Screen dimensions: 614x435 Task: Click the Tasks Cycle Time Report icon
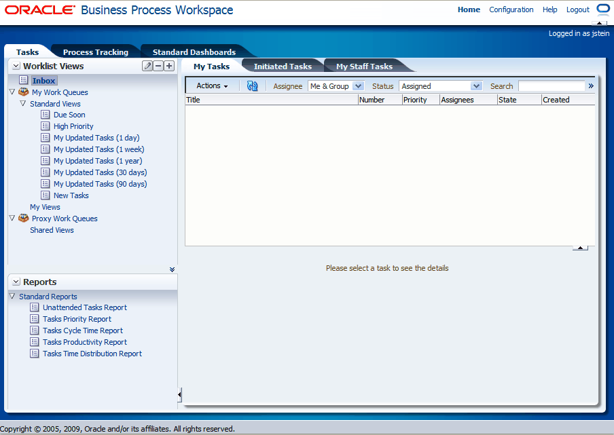(x=35, y=330)
